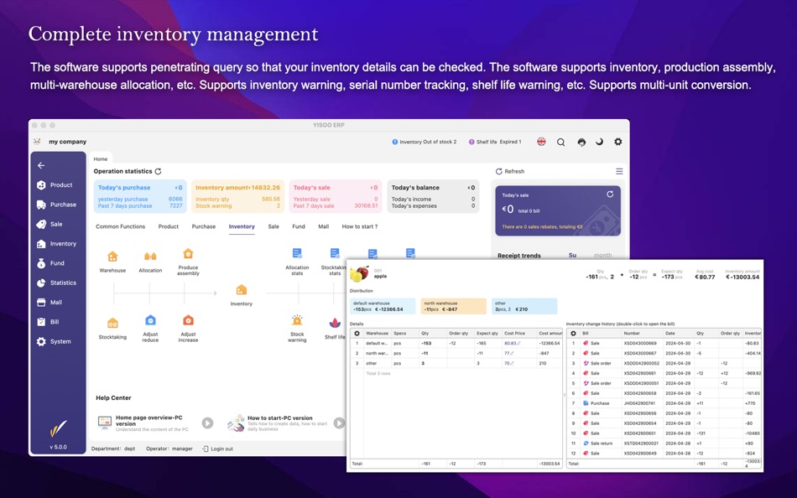
Task: Open Product in the left sidebar
Action: tap(55, 185)
